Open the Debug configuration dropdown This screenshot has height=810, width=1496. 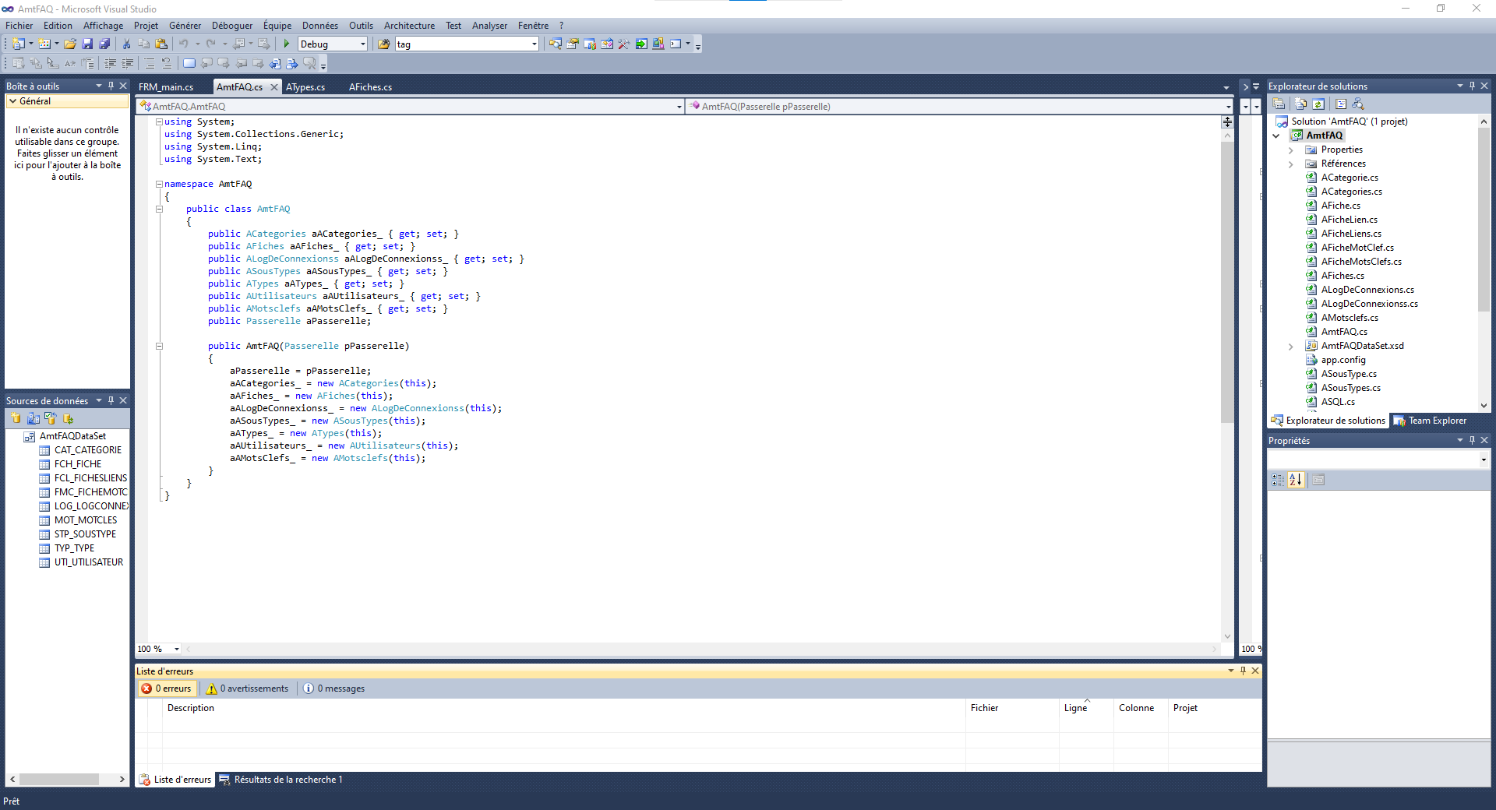pos(361,44)
